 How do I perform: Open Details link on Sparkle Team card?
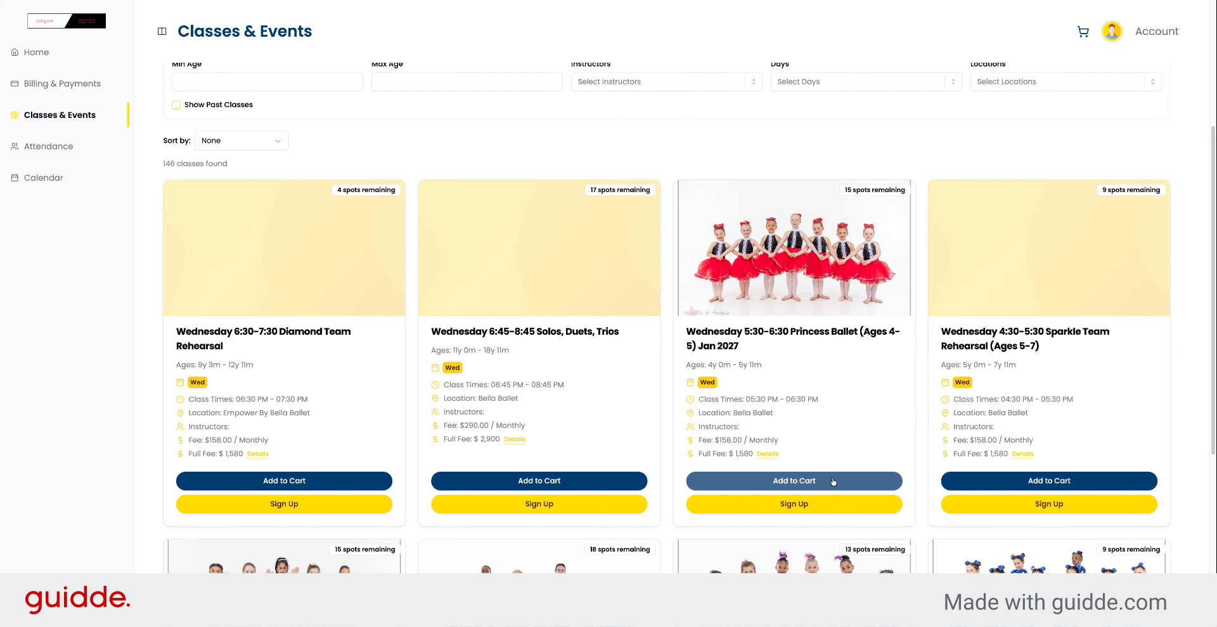point(1023,454)
